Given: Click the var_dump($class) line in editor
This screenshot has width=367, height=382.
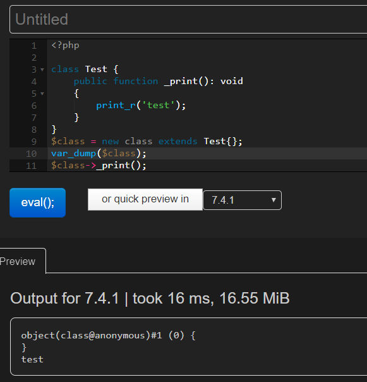Looking at the screenshot, I should point(99,154).
